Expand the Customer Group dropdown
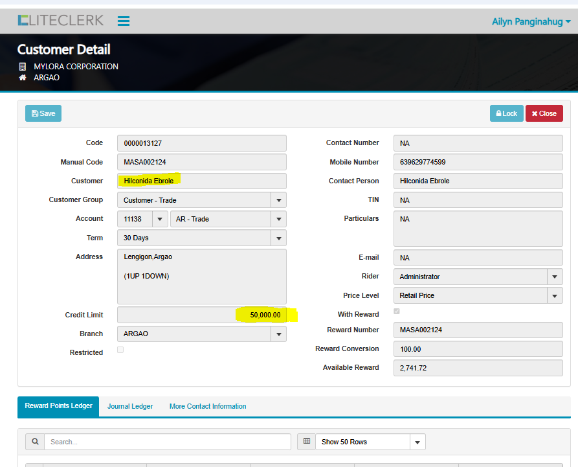This screenshot has height=467, width=578. (x=278, y=200)
